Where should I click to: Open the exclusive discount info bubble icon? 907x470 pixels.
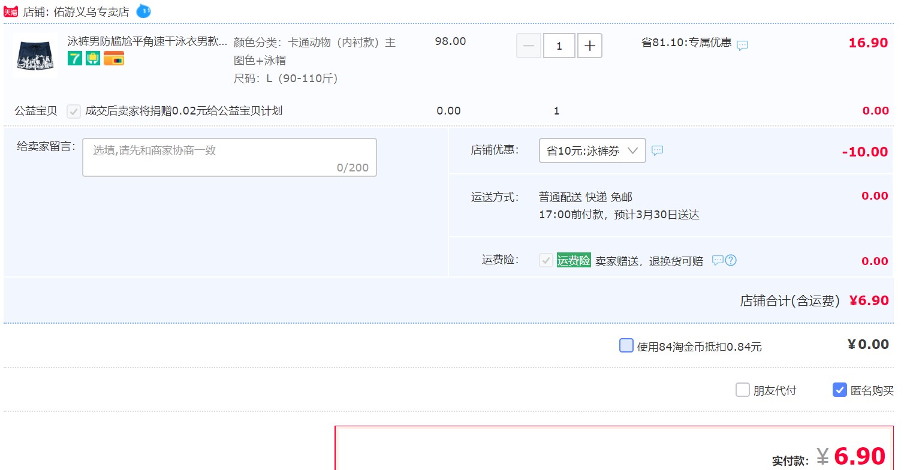pos(742,45)
